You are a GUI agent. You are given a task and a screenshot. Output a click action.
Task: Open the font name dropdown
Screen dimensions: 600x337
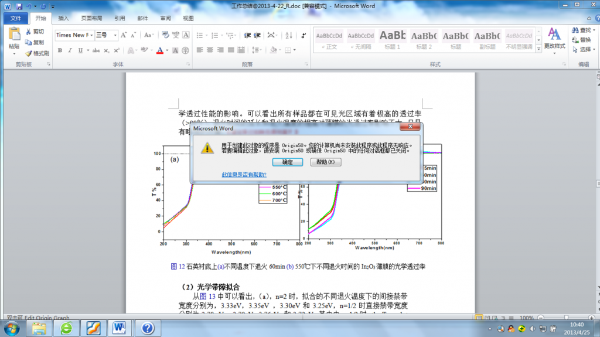pyautogui.click(x=91, y=35)
